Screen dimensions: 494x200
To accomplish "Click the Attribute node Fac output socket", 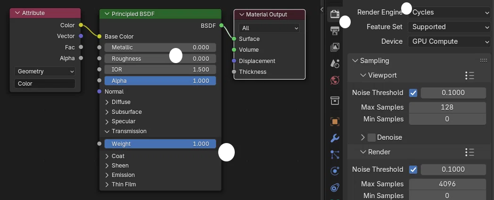I will 81,47.
